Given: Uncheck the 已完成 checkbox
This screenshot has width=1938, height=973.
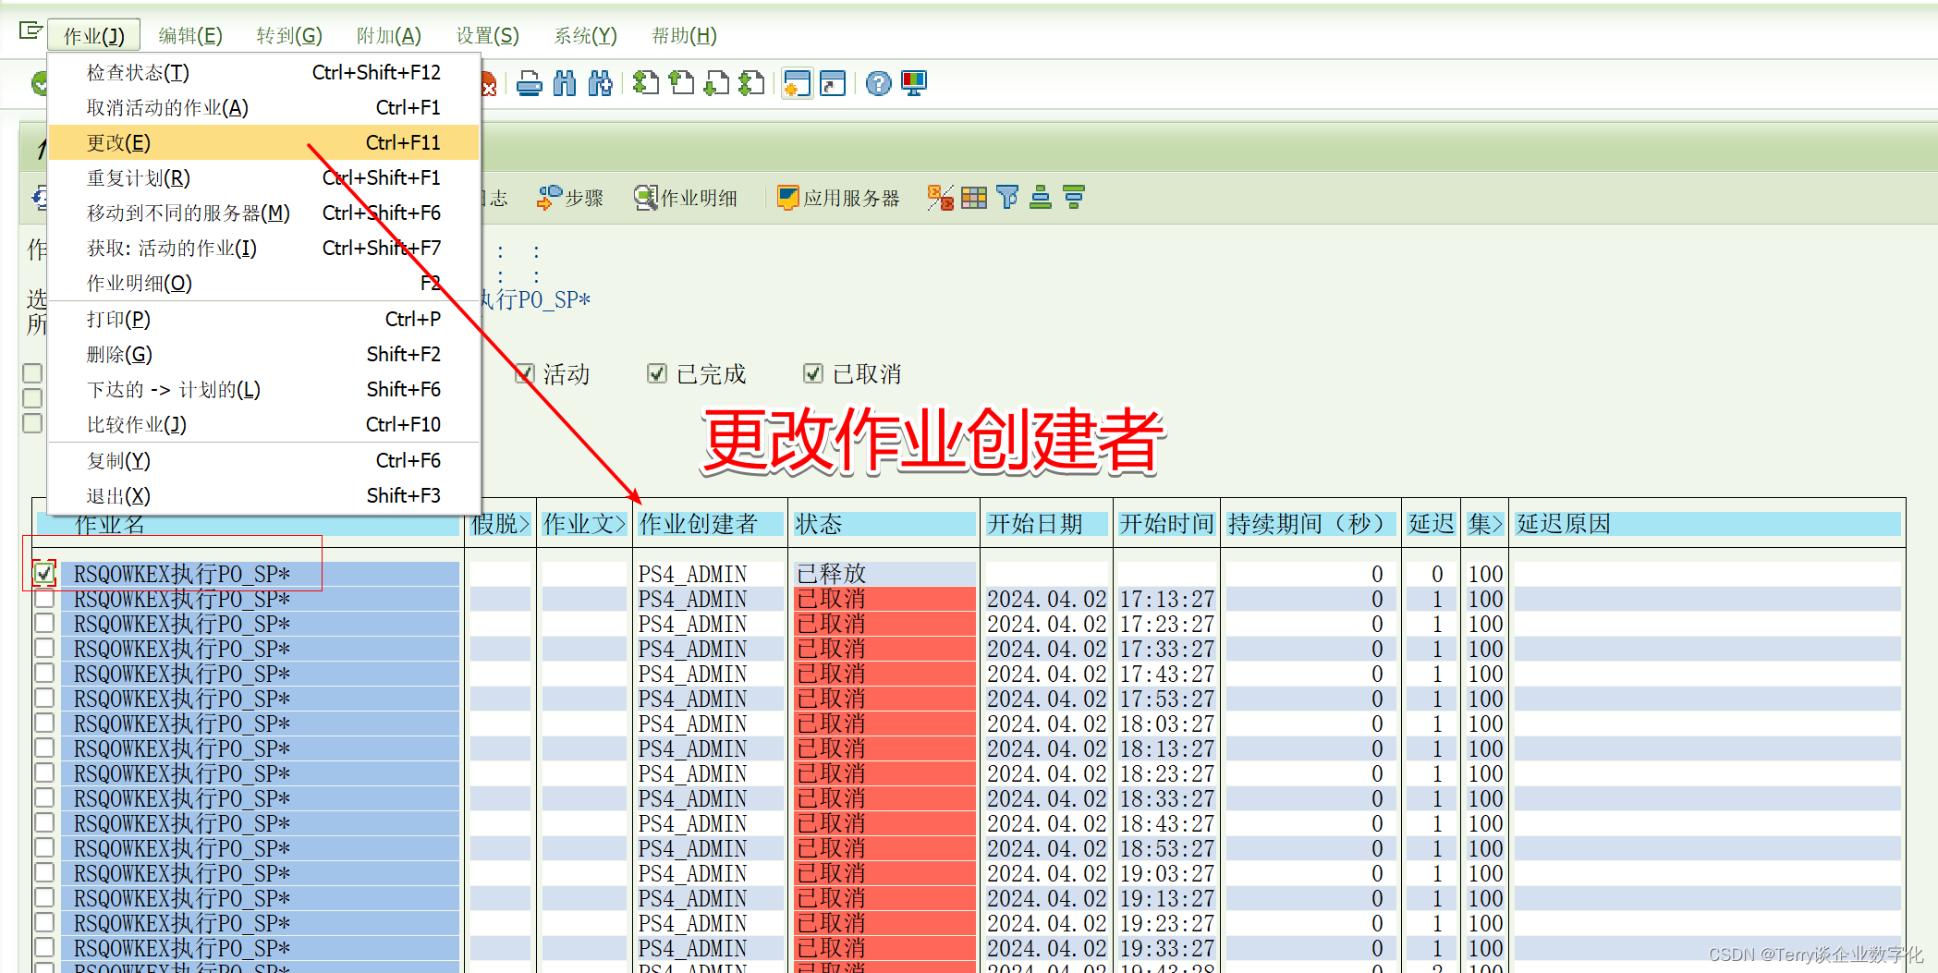Looking at the screenshot, I should pyautogui.click(x=656, y=373).
